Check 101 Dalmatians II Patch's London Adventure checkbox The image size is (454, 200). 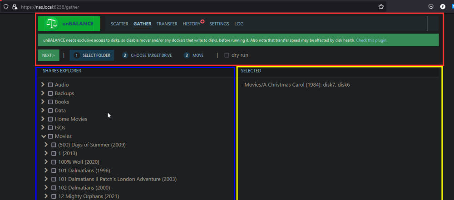[54, 179]
